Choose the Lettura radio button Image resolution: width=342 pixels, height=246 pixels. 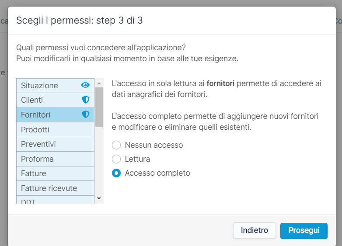[116, 159]
